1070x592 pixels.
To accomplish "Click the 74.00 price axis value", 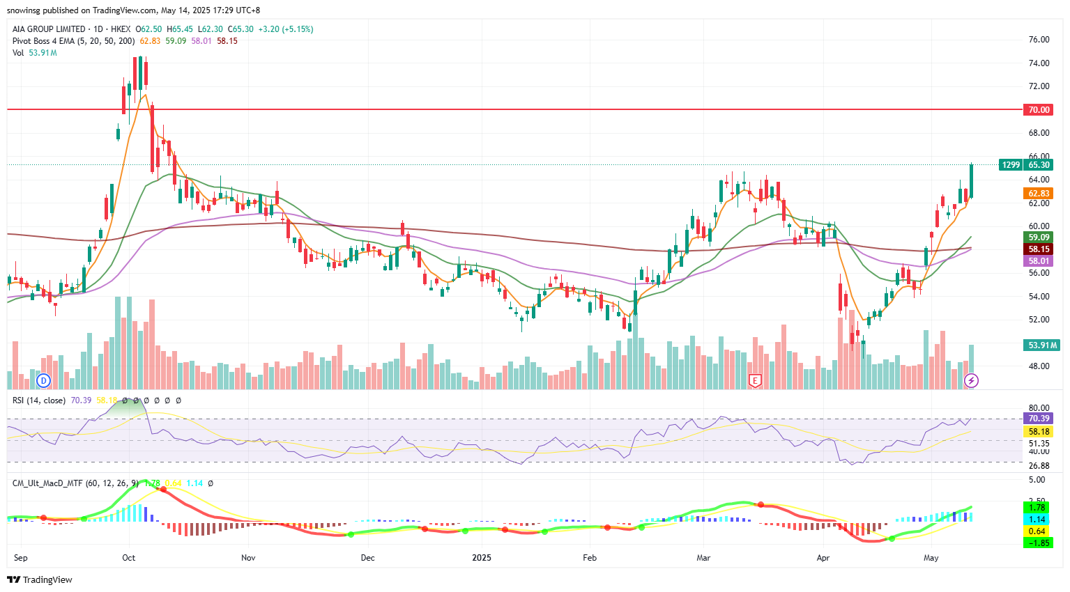I will click(1039, 63).
